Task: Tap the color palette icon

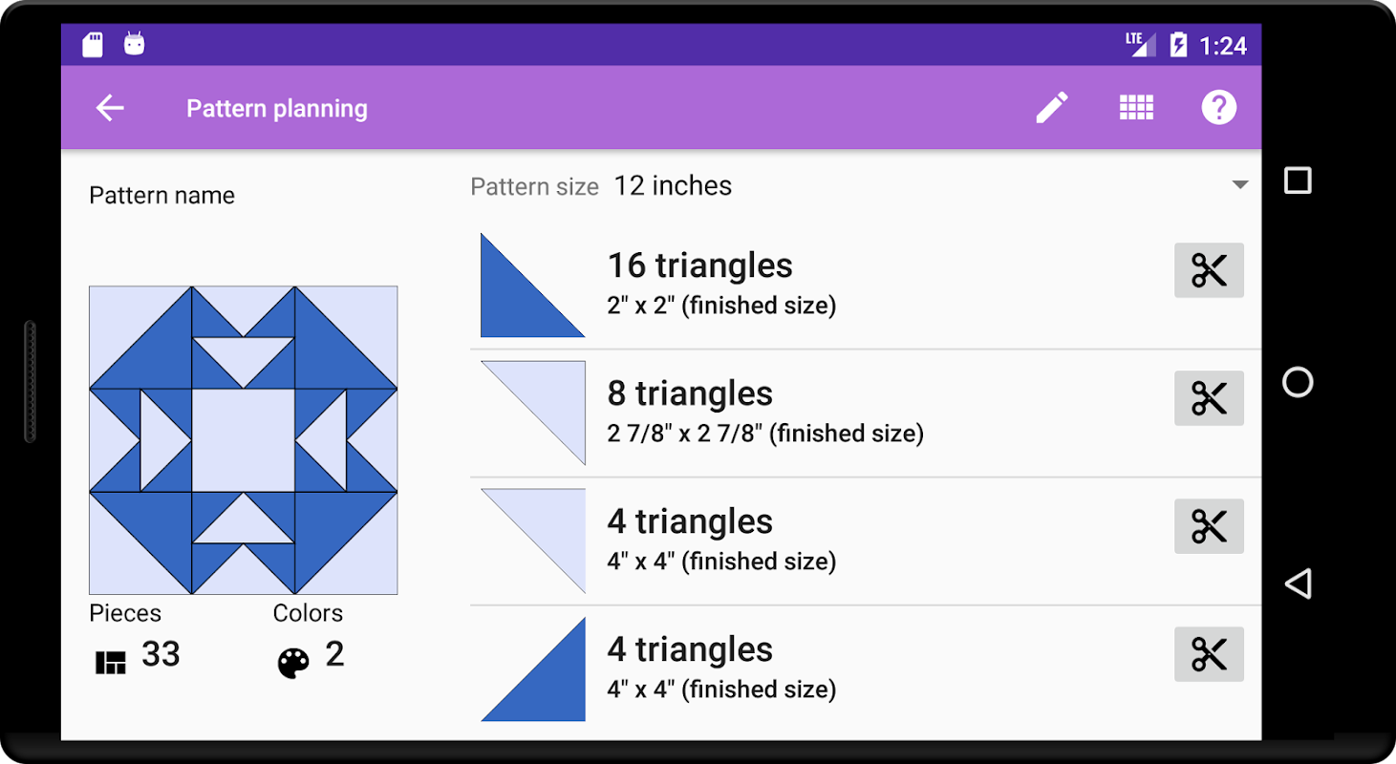Action: [293, 662]
